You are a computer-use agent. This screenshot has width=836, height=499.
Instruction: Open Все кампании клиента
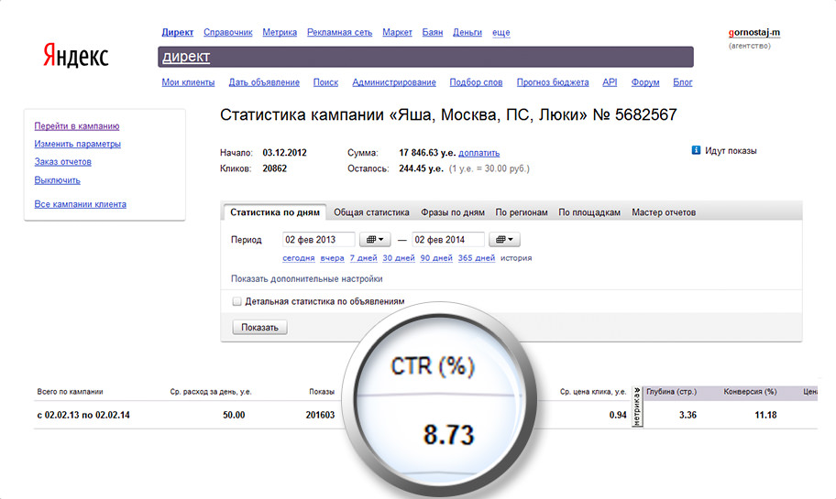[81, 204]
